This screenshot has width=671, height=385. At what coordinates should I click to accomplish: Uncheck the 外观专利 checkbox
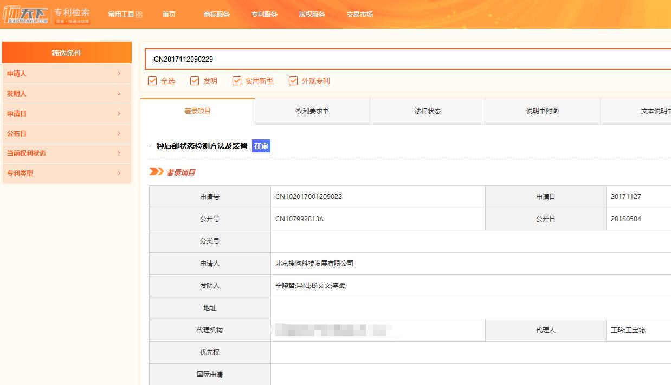click(x=293, y=80)
